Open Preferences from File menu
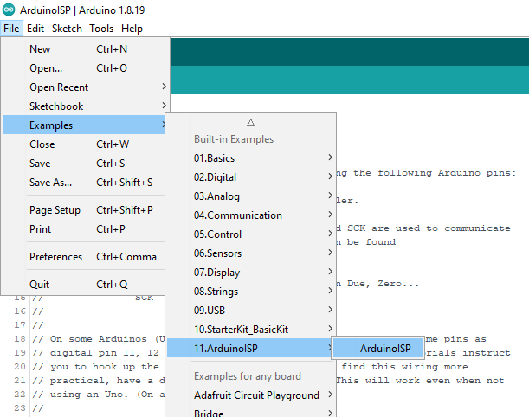The height and width of the screenshot is (417, 529). [x=84, y=257]
